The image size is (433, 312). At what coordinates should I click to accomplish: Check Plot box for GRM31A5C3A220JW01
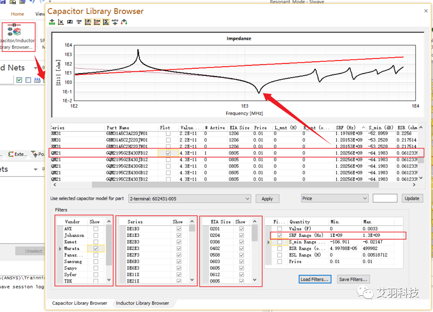[168, 134]
